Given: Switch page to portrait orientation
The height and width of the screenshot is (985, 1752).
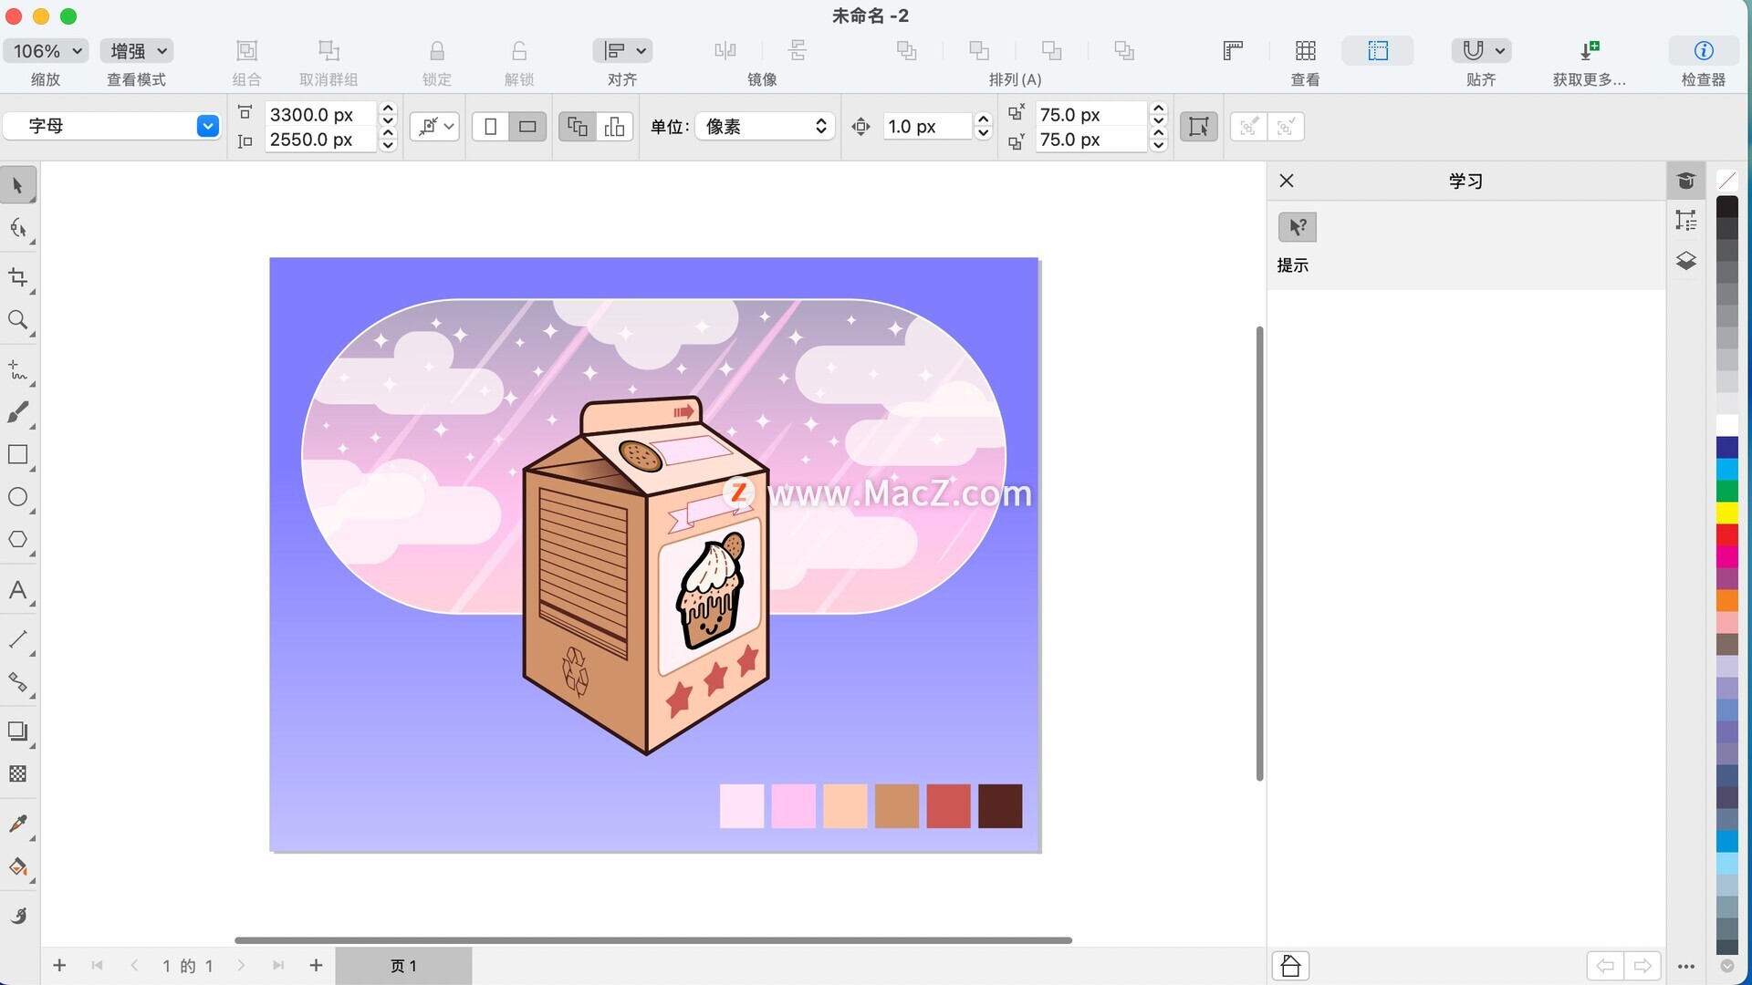Looking at the screenshot, I should (x=491, y=127).
